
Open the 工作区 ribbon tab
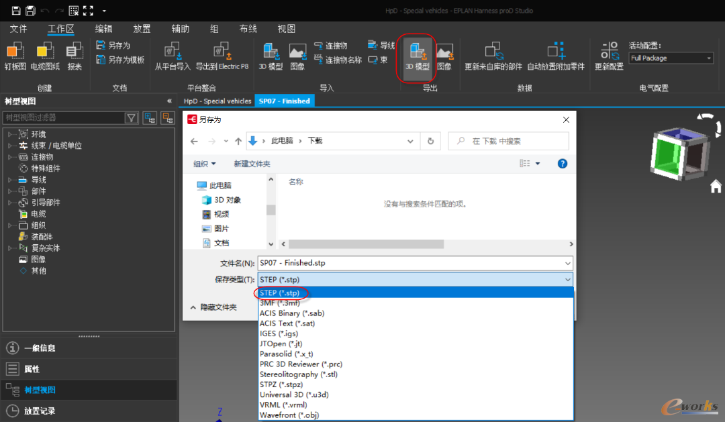(x=60, y=29)
